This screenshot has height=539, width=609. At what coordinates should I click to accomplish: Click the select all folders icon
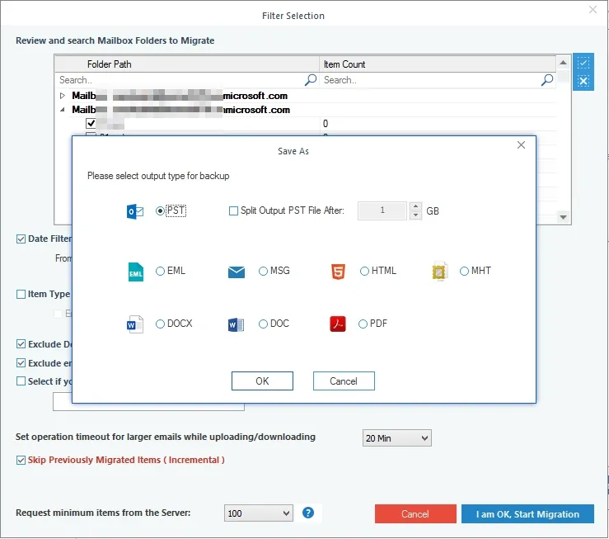(x=583, y=62)
